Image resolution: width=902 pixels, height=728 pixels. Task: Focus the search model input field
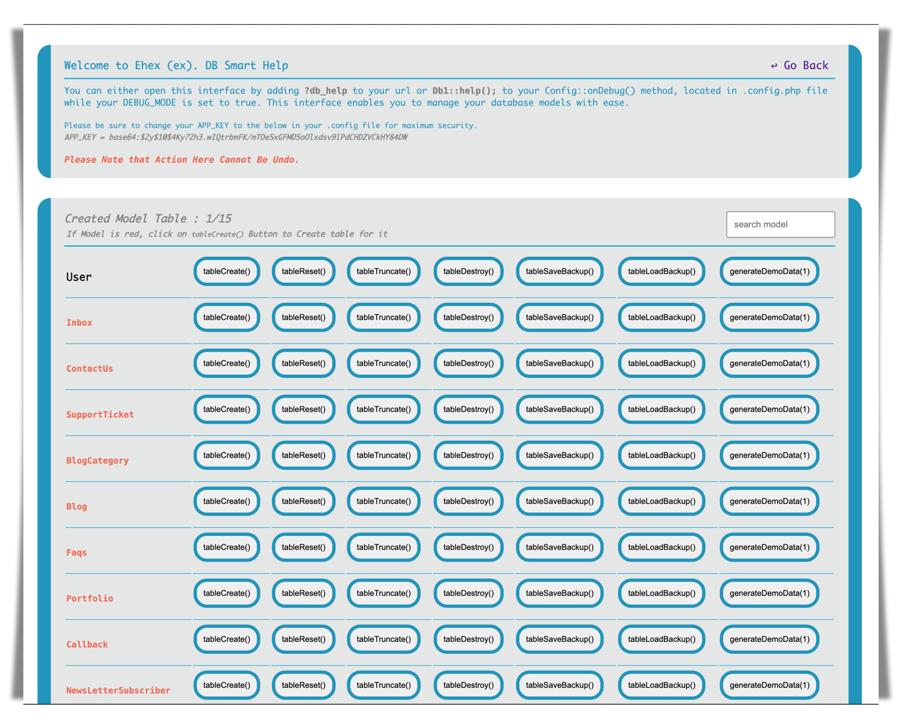coord(781,224)
